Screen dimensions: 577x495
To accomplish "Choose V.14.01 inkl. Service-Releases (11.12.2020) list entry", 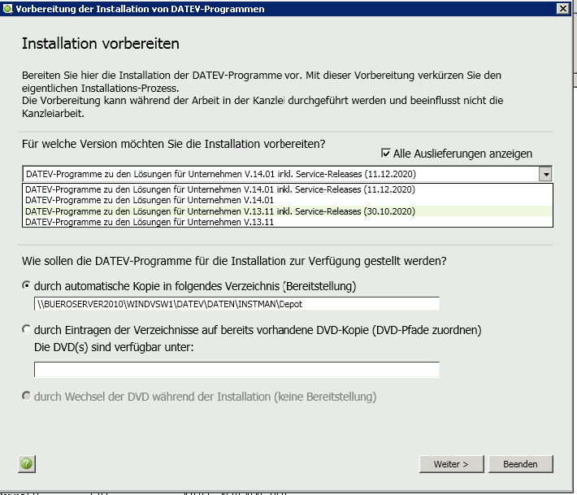I will pyautogui.click(x=288, y=189).
